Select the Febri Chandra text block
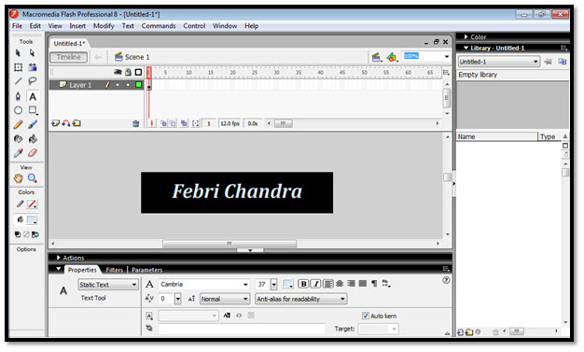This screenshot has height=352, width=584. click(237, 191)
